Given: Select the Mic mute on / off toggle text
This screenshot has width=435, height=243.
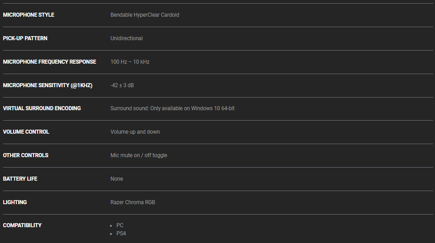Looking at the screenshot, I should click(x=139, y=155).
